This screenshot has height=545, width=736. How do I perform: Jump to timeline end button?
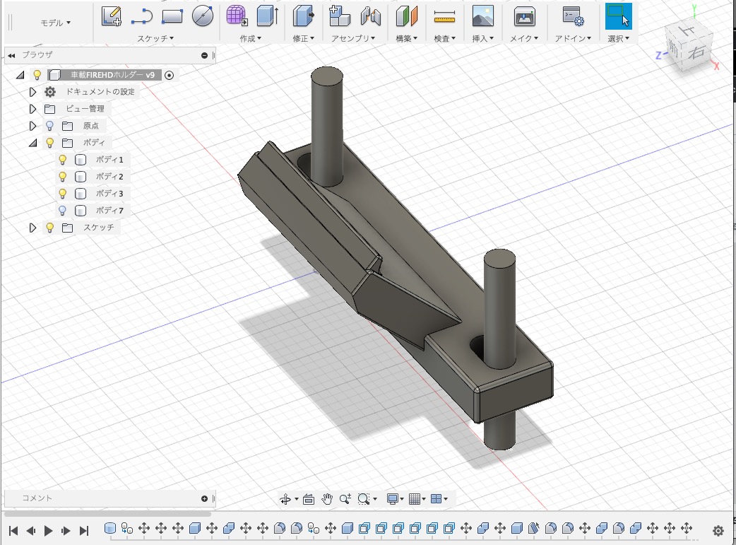pyautogui.click(x=83, y=531)
